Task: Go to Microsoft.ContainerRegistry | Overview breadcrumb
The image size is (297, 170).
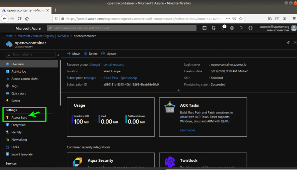Action: tap(43, 36)
